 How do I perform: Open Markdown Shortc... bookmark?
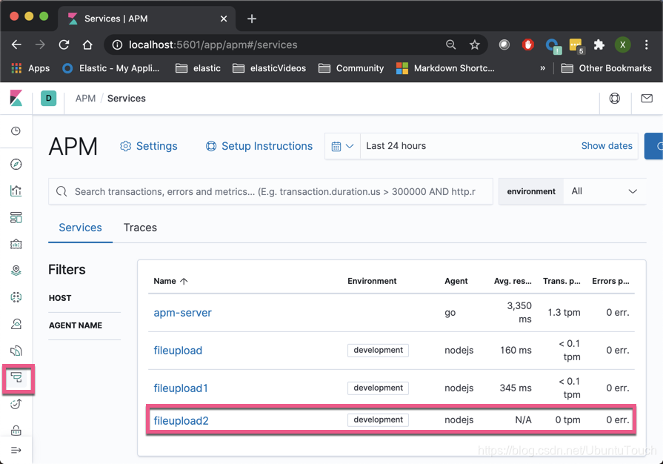[x=445, y=68]
